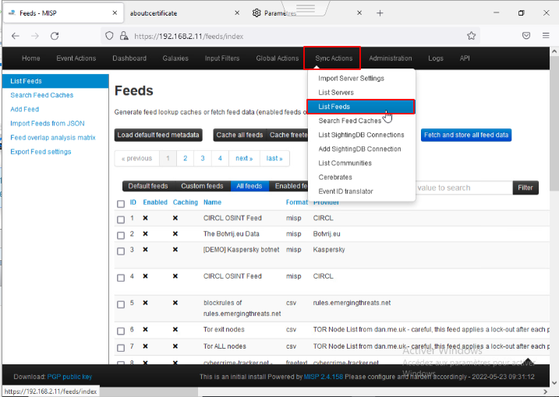This screenshot has height=397, width=559.
Task: Toggle the select-all checkbox in table header
Action: tap(121, 204)
